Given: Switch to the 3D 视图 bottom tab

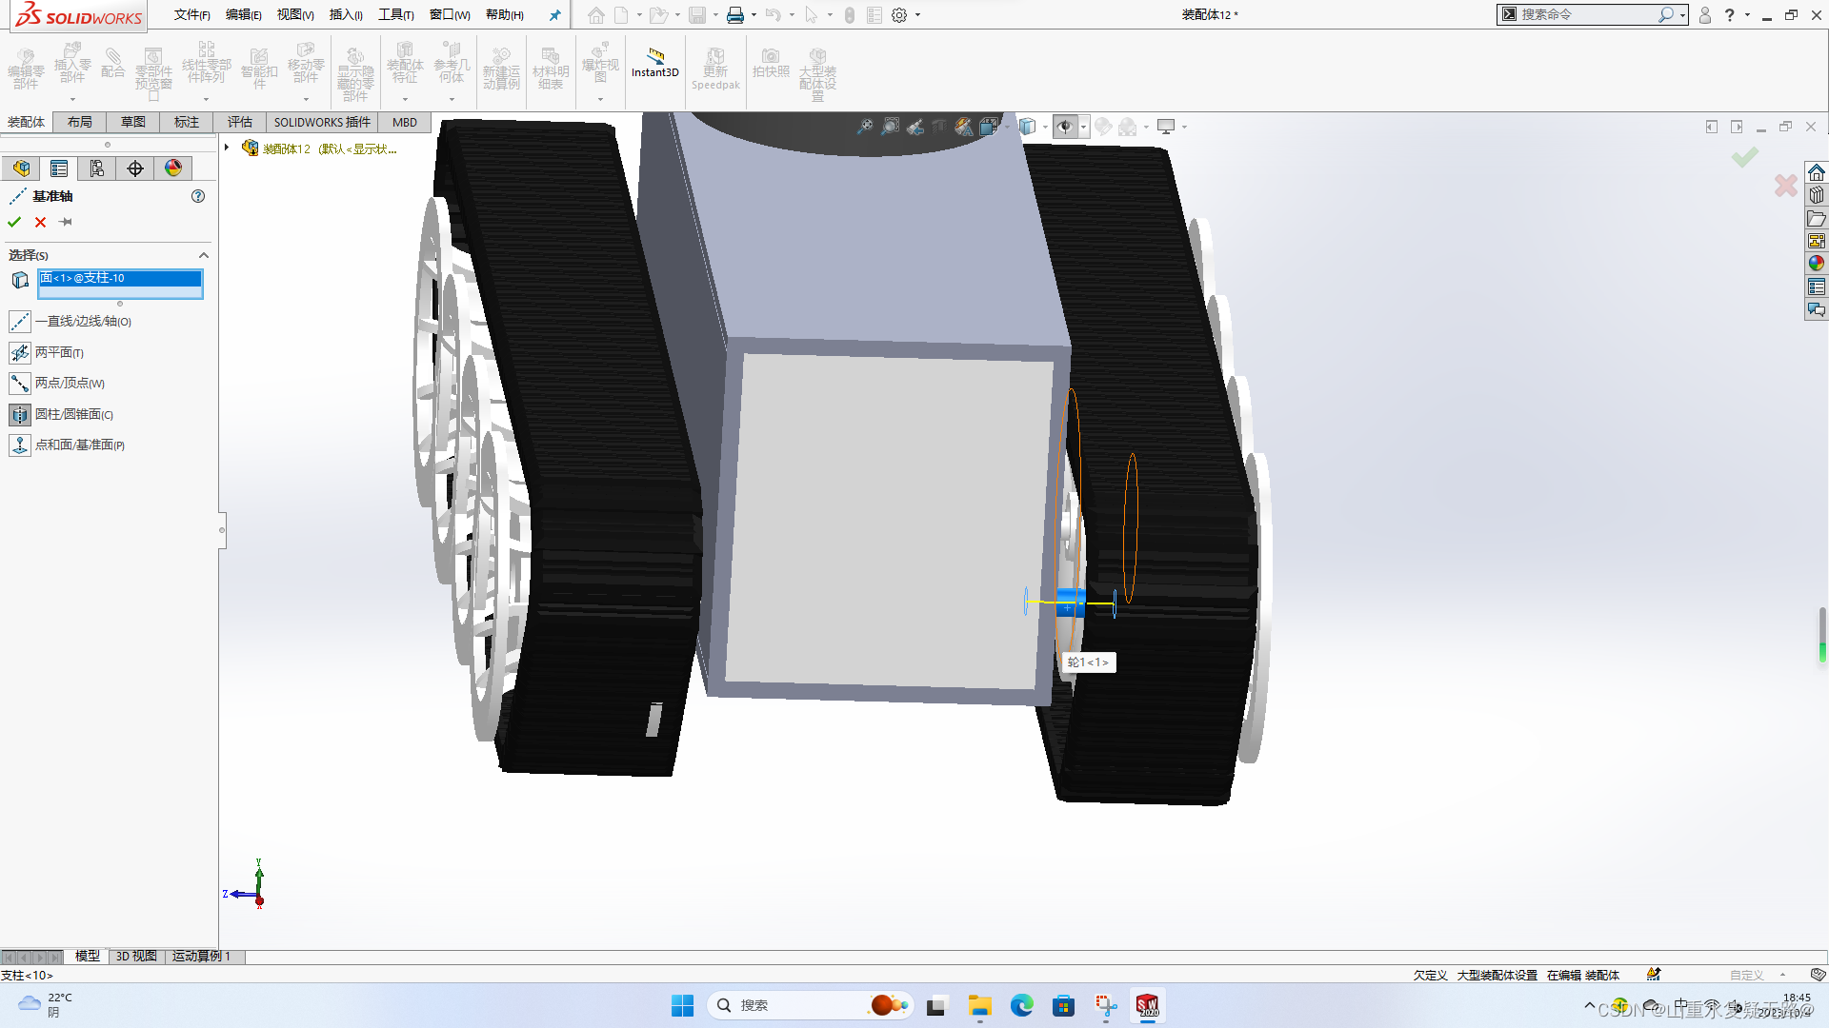Looking at the screenshot, I should (136, 957).
